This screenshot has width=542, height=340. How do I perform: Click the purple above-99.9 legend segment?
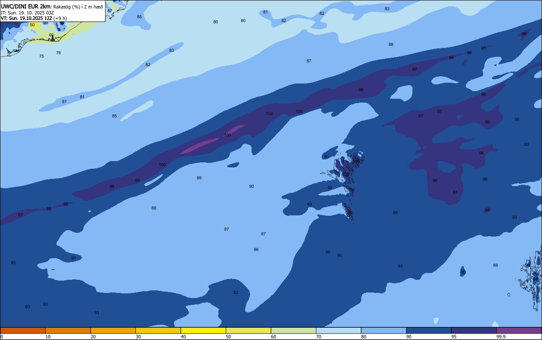519,330
